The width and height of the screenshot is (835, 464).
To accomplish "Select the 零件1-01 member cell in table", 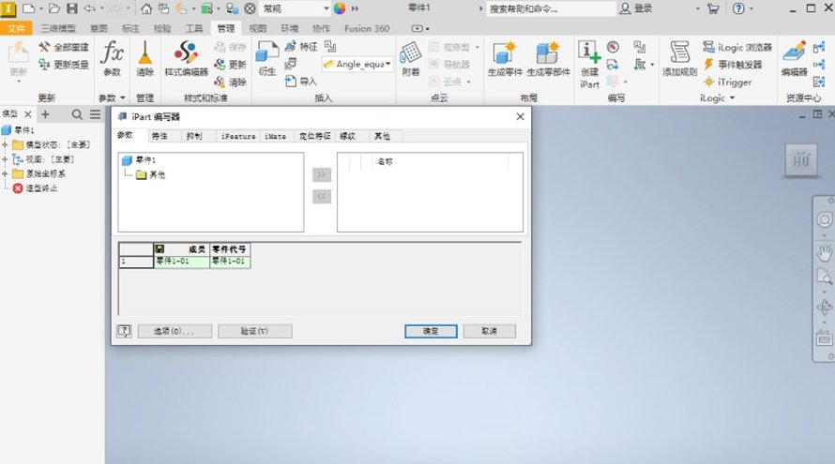I will [182, 262].
